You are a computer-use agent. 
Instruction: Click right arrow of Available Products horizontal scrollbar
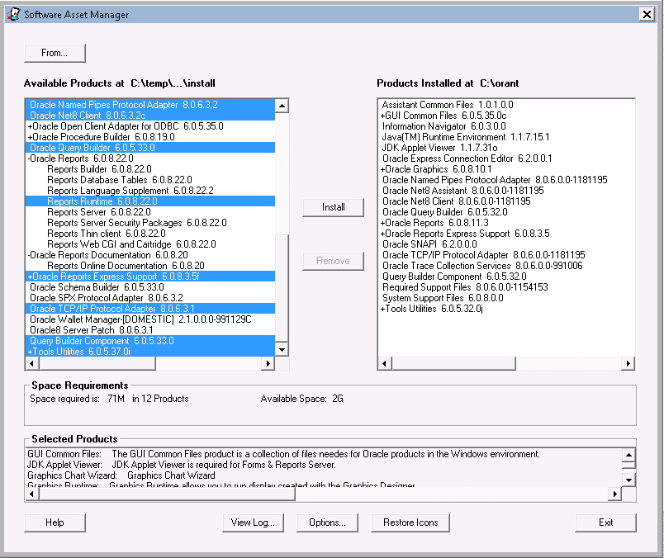tap(268, 363)
